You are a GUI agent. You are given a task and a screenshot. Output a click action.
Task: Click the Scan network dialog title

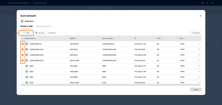click(28, 16)
